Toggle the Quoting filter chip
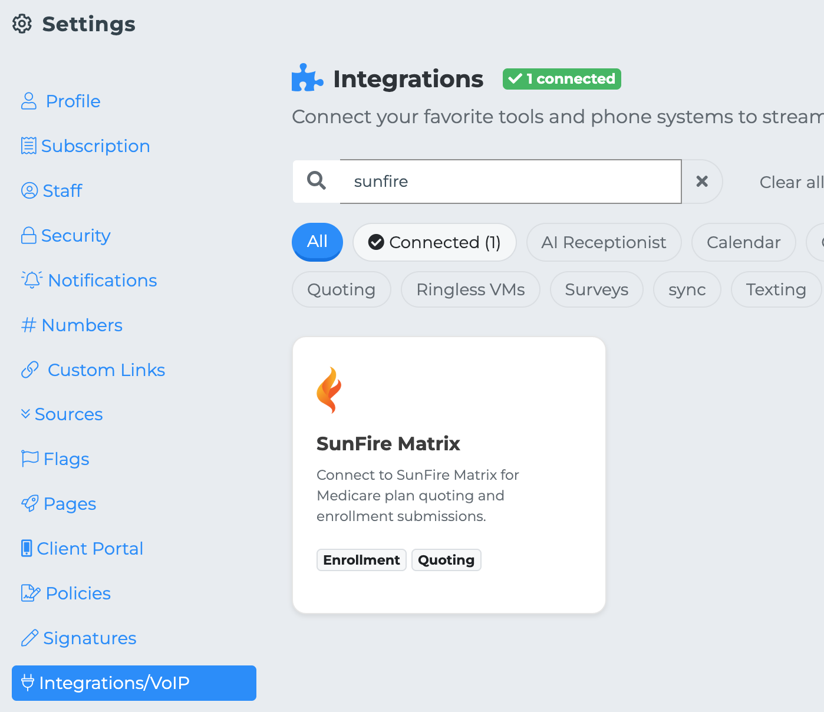The image size is (824, 712). 341,289
